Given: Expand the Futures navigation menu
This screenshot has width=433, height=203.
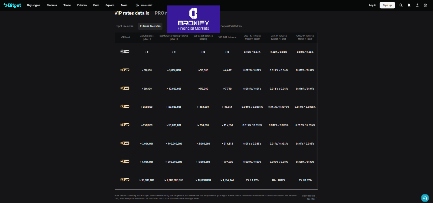Looking at the screenshot, I should pyautogui.click(x=82, y=5).
